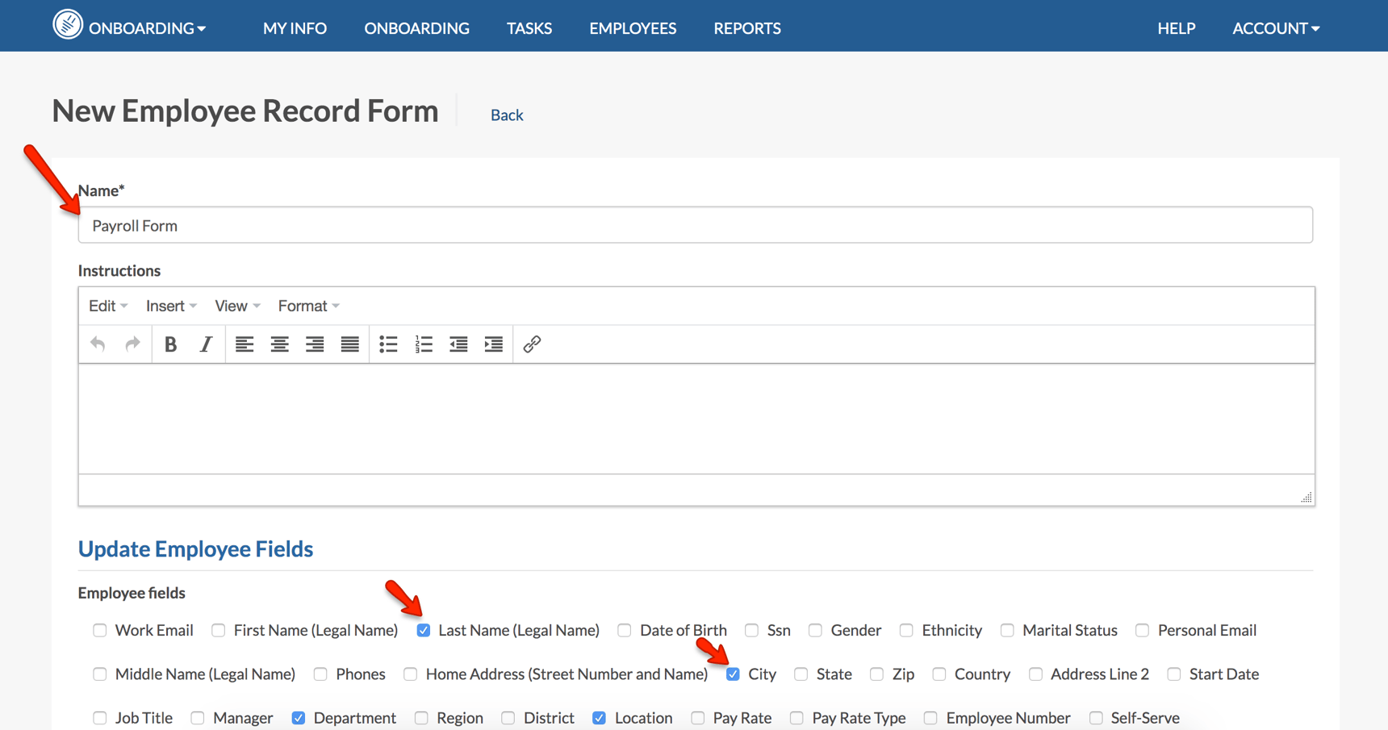Increase the indent of instructions text
This screenshot has height=730, width=1388.
pyautogui.click(x=493, y=344)
